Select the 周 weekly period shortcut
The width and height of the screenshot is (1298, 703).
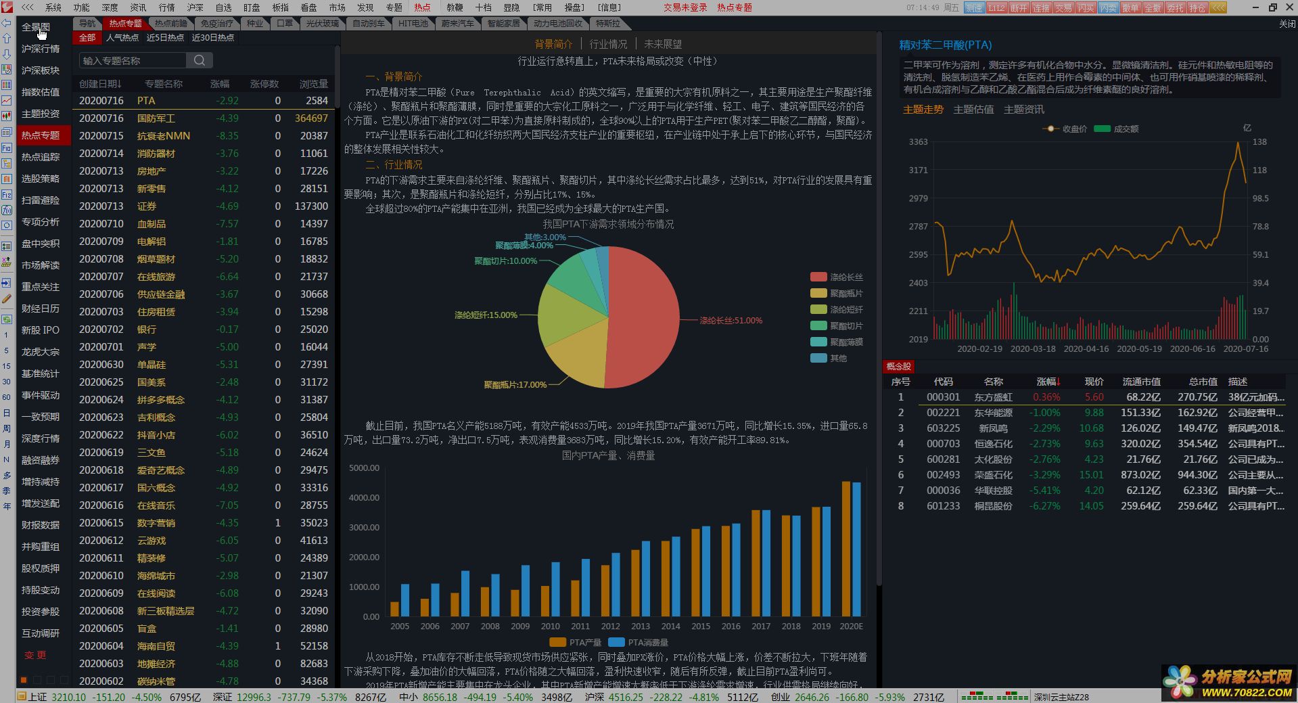pos(7,428)
